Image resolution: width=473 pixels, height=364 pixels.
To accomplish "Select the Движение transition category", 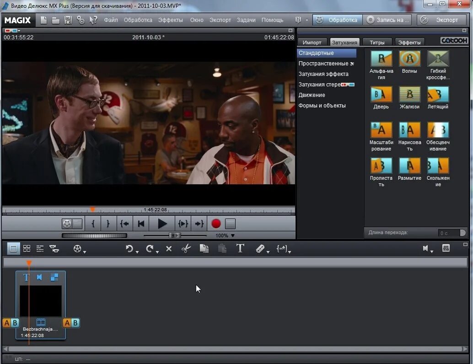I will pos(312,95).
